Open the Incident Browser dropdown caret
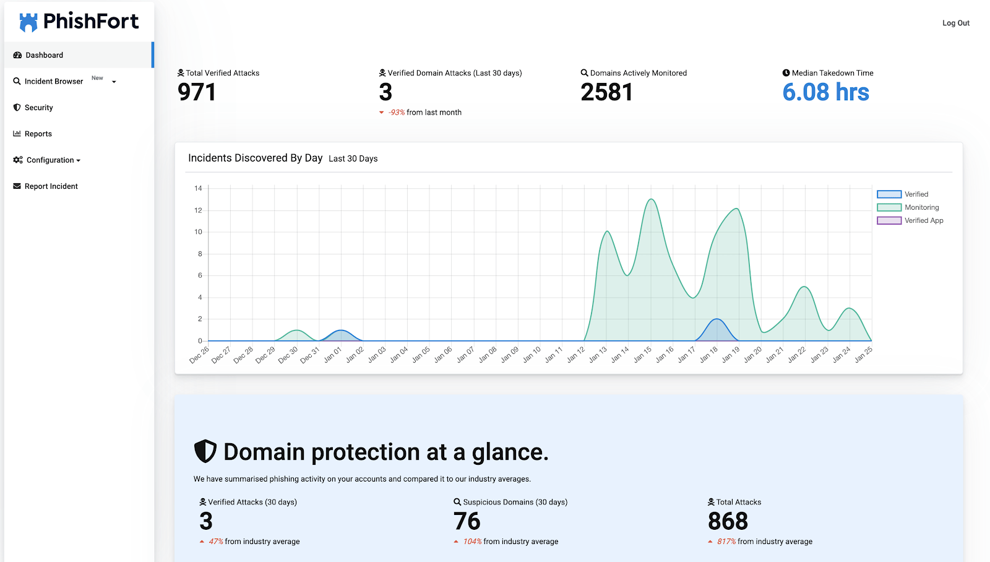This screenshot has height=562, width=990. point(113,82)
